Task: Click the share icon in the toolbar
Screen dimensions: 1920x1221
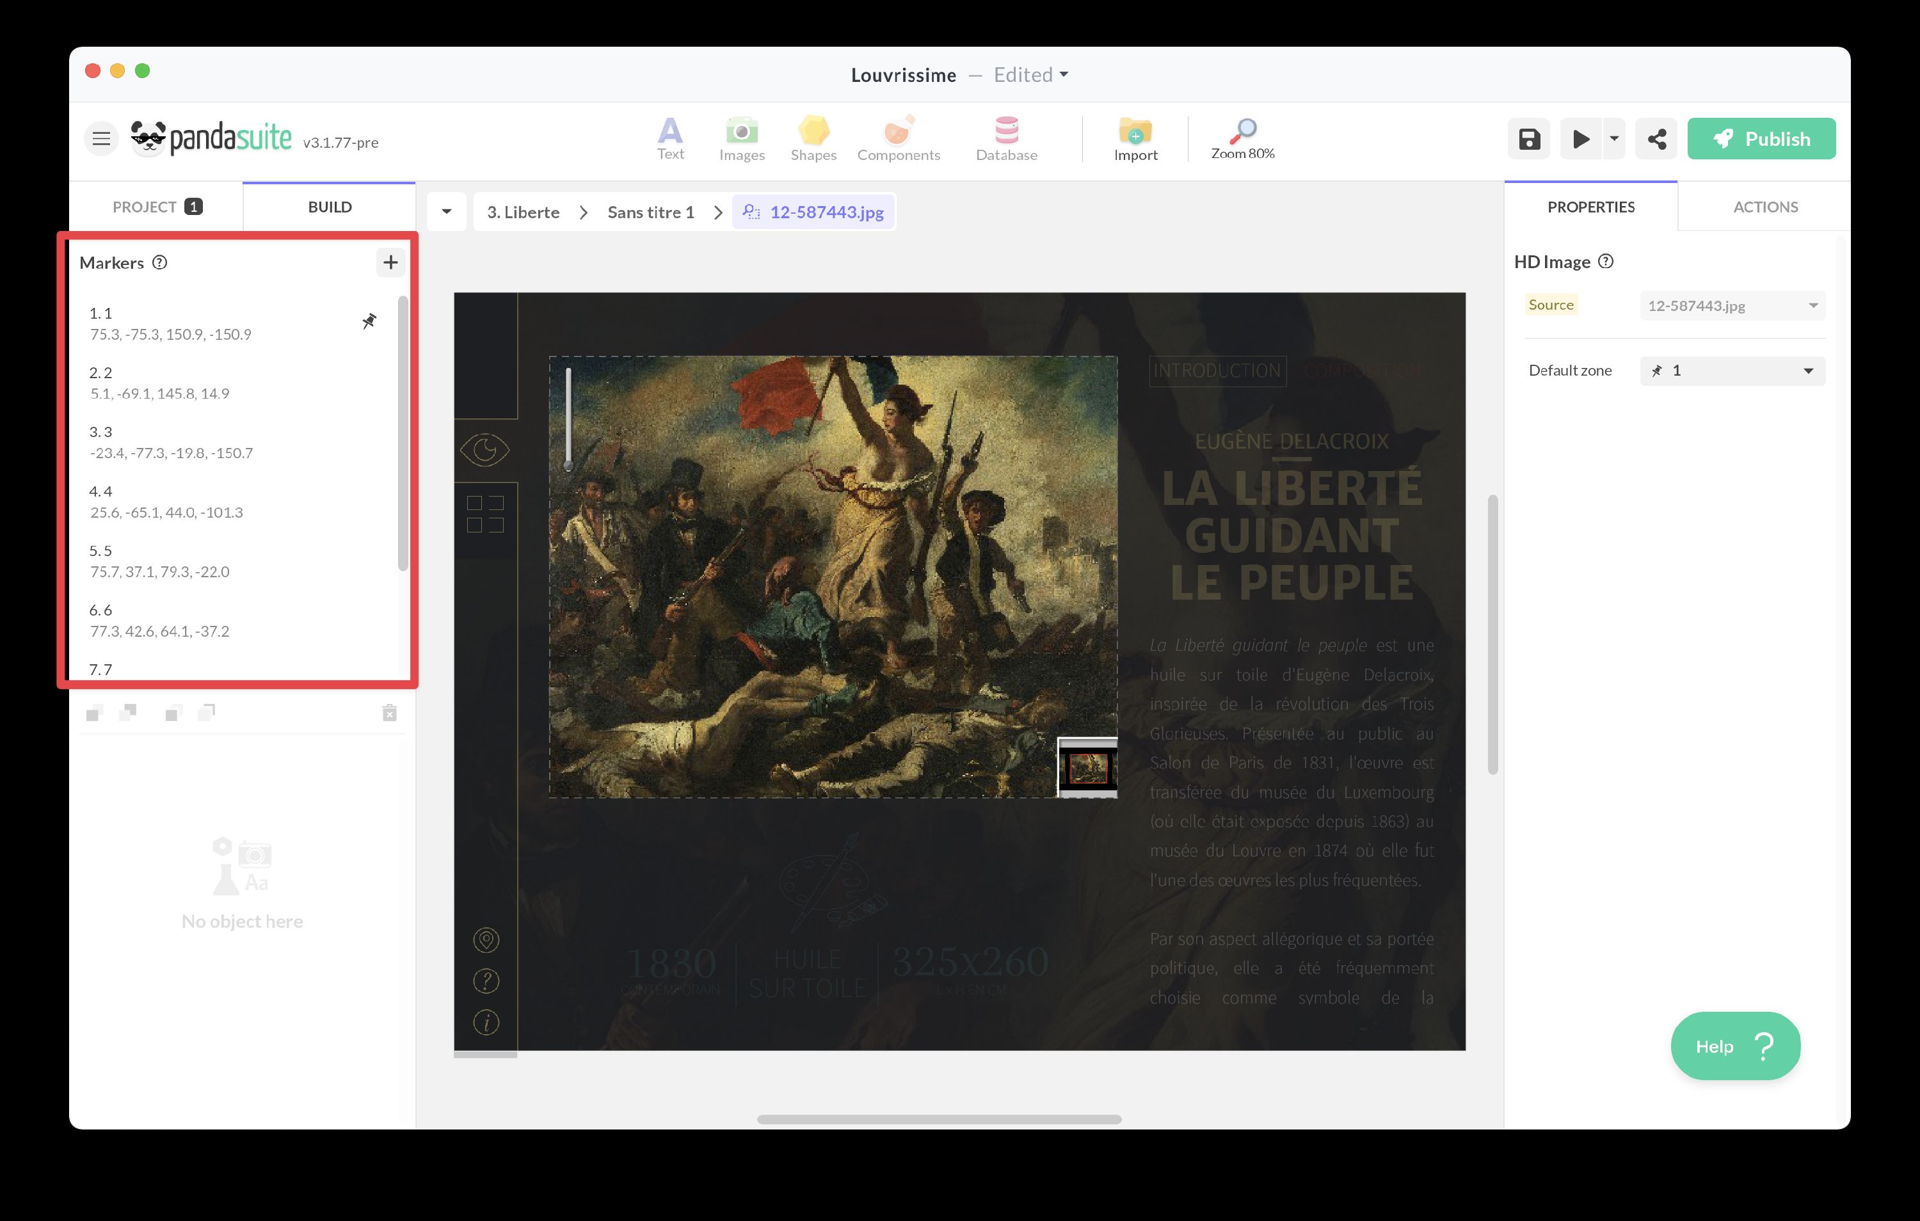Action: coord(1656,140)
